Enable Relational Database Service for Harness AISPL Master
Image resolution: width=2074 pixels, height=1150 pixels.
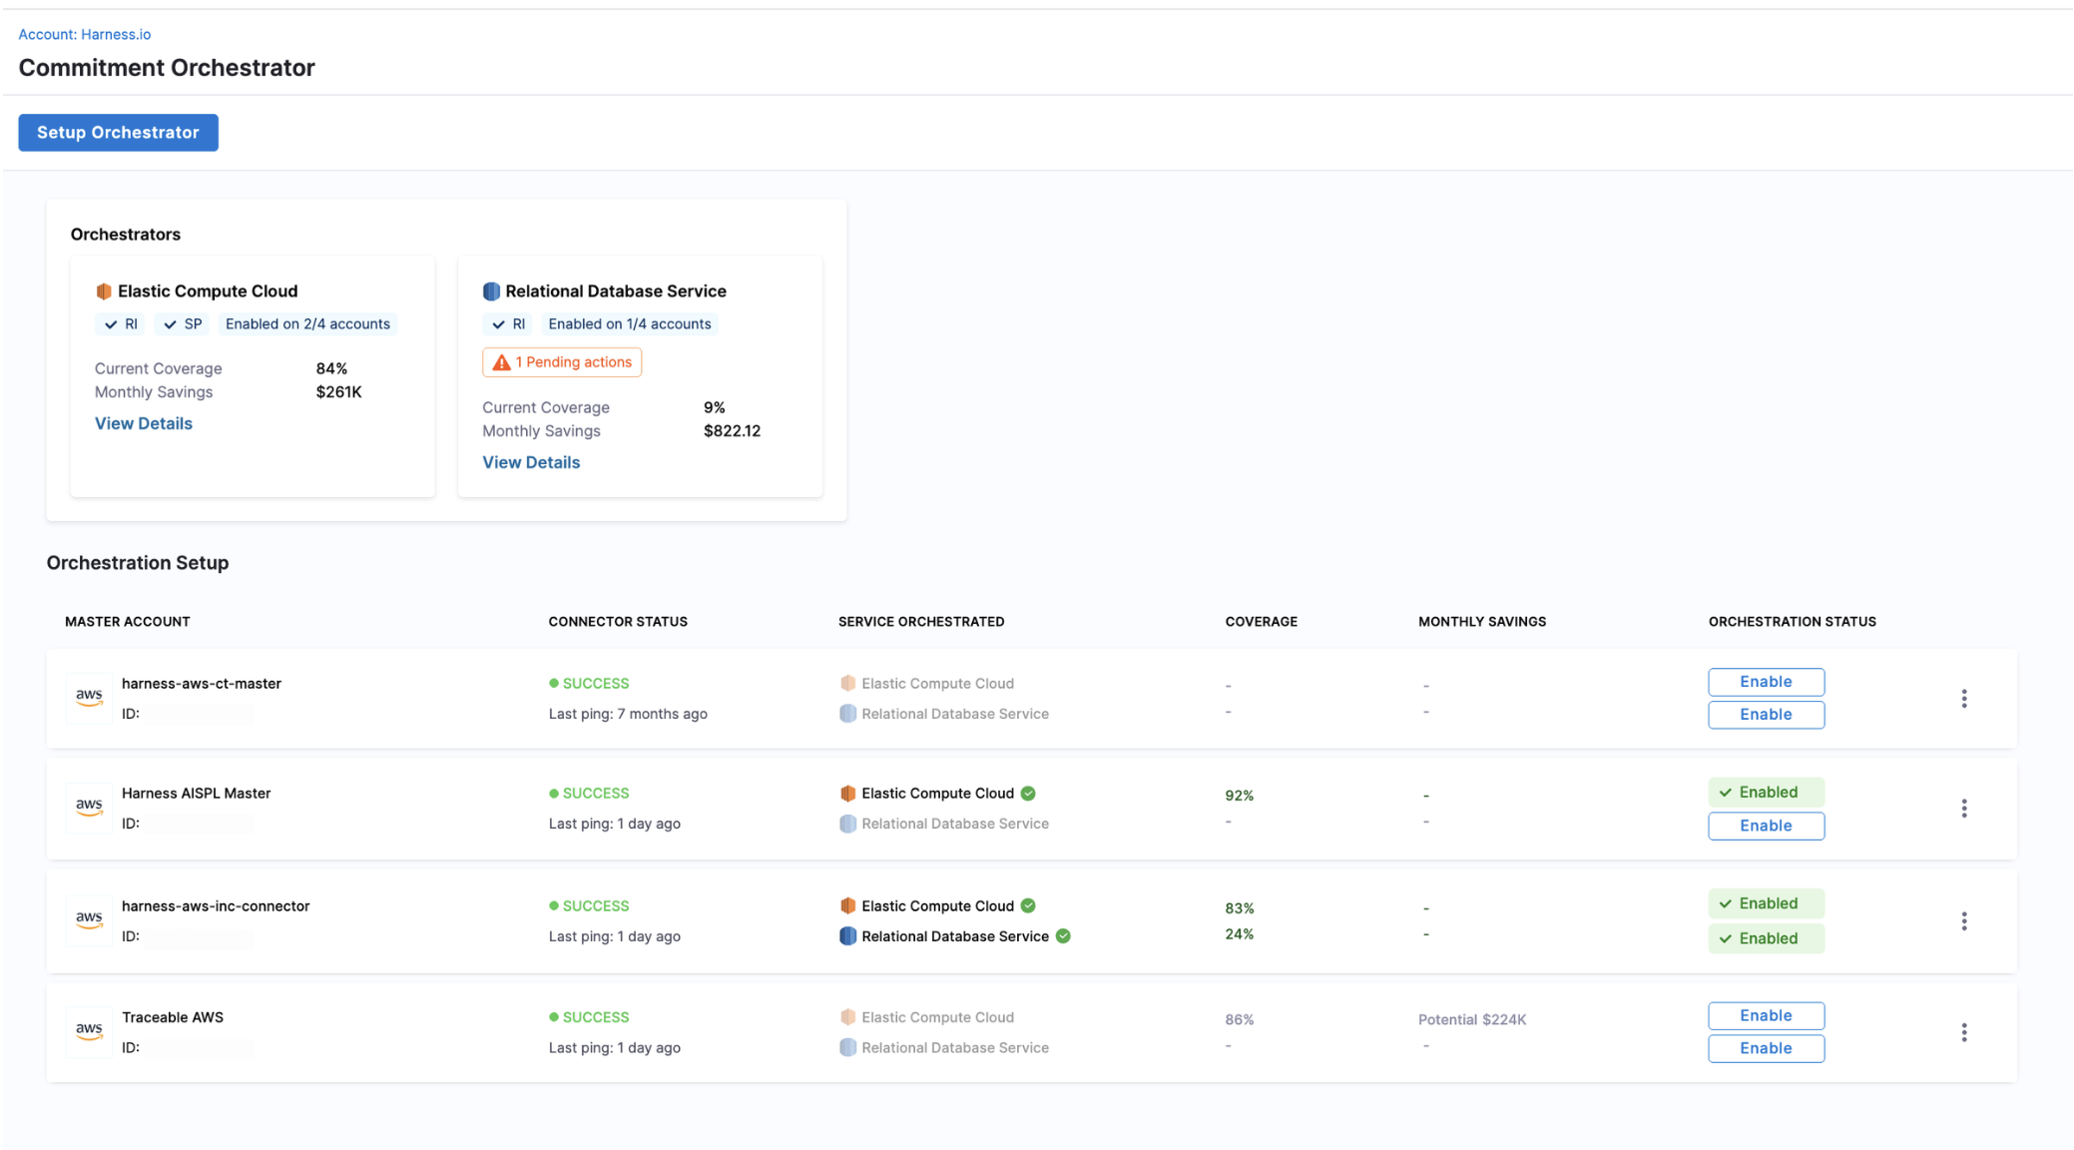click(1765, 826)
